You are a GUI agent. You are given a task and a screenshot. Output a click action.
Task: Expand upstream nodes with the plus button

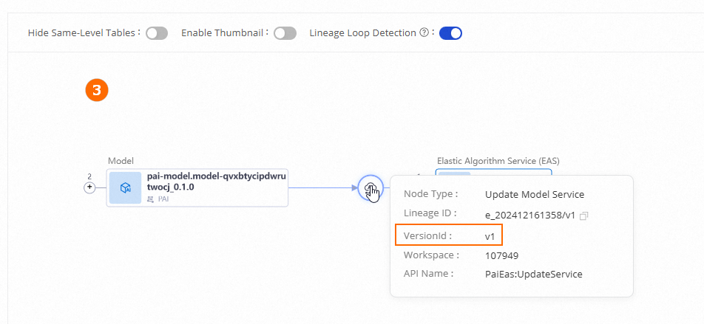point(90,187)
